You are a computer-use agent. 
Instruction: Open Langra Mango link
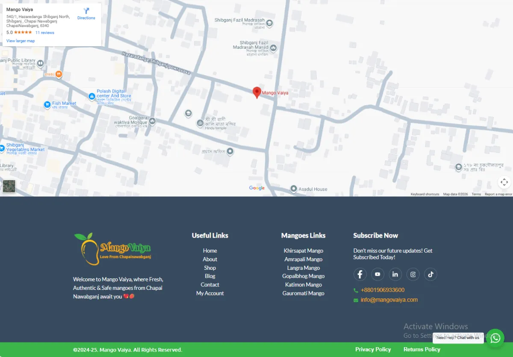click(x=304, y=268)
